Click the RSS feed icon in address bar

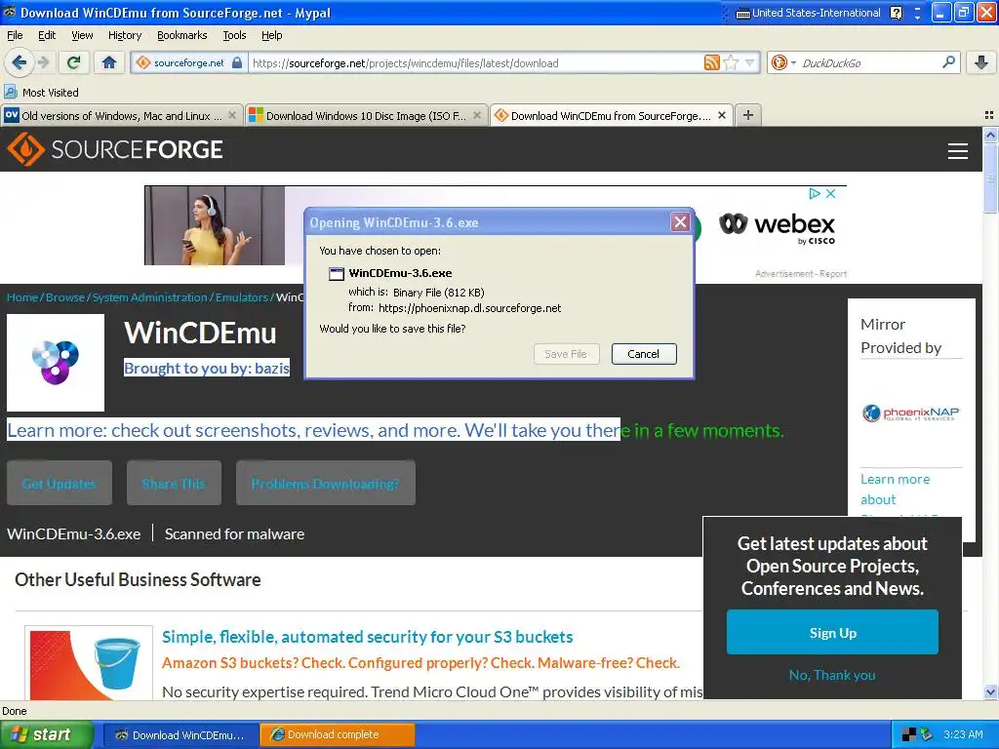point(711,62)
